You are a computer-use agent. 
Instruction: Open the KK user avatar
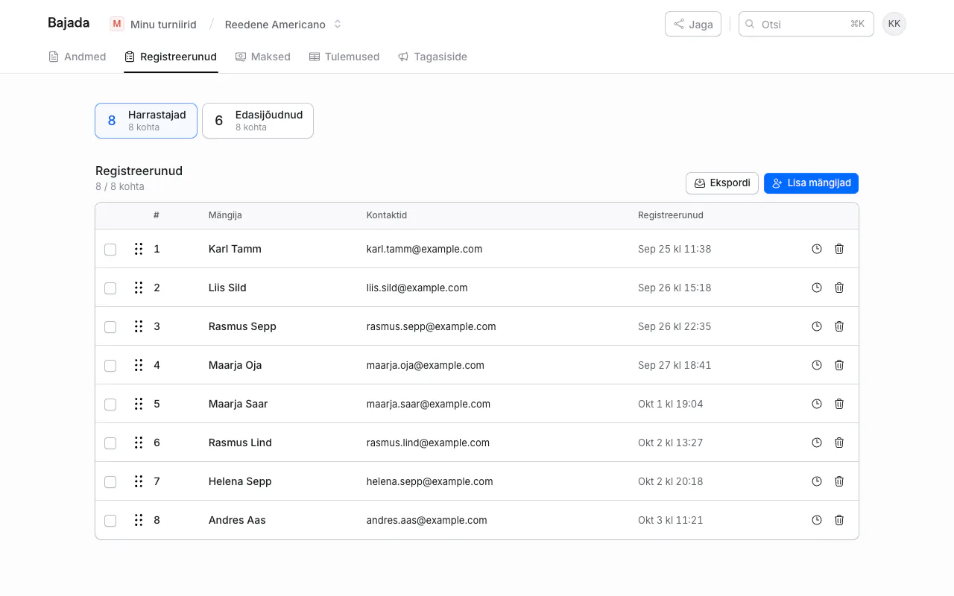[894, 24]
